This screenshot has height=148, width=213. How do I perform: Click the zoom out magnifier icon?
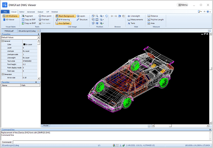coord(101,19)
